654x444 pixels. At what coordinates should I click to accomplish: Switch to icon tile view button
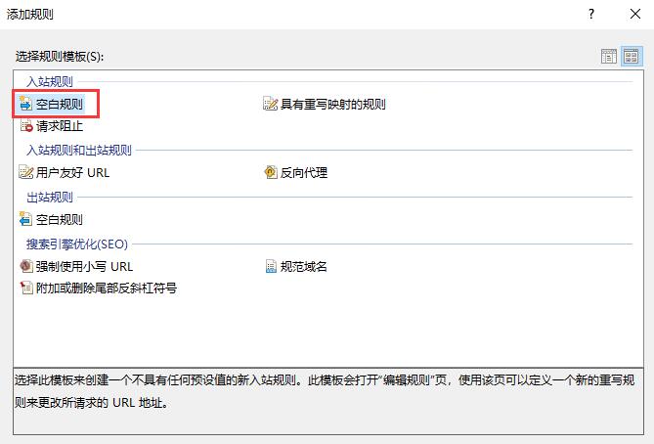pyautogui.click(x=632, y=56)
